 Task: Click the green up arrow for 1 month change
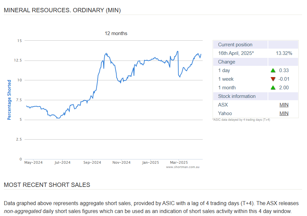273,88
